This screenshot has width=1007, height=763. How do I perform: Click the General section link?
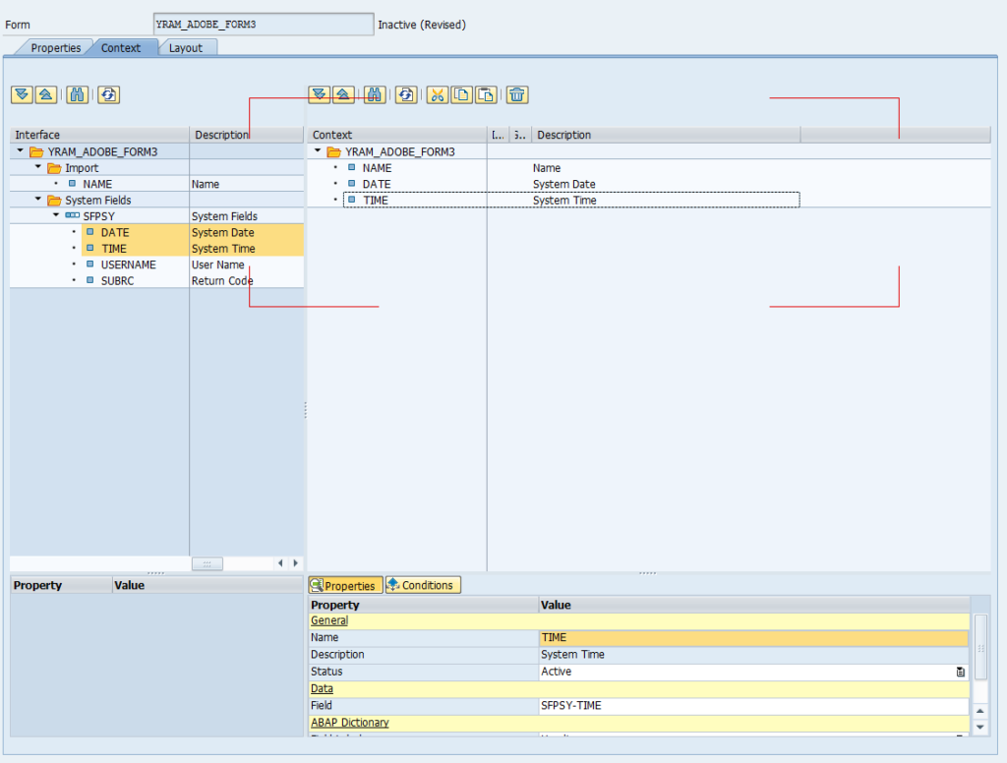[329, 620]
